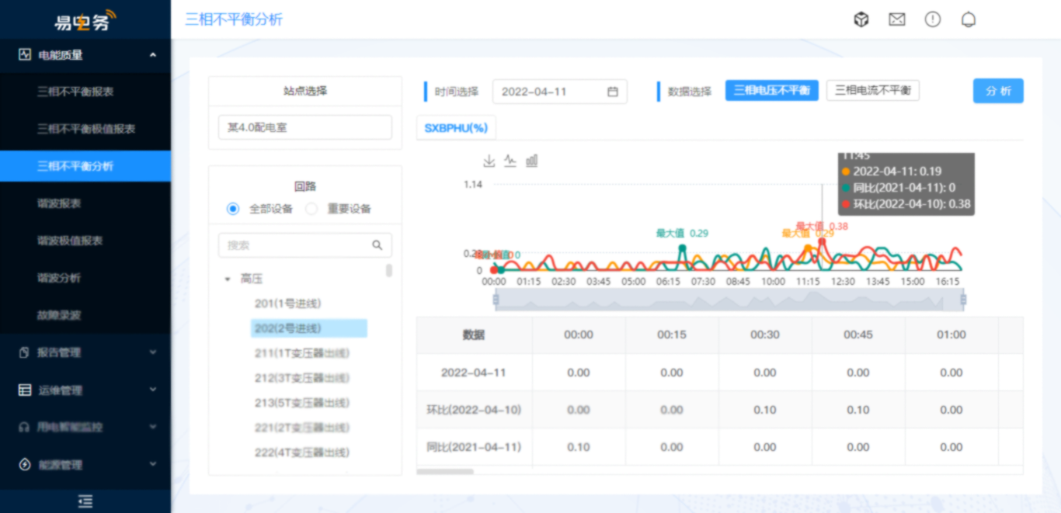Toggle 三相电流不平衡 data option
Viewport: 1061px width, 513px height.
872,91
